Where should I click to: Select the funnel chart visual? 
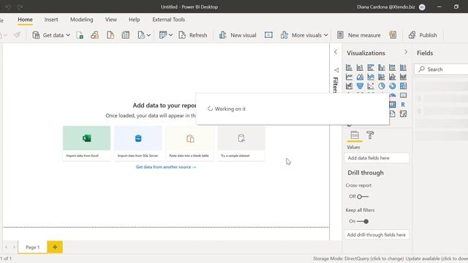point(360,86)
